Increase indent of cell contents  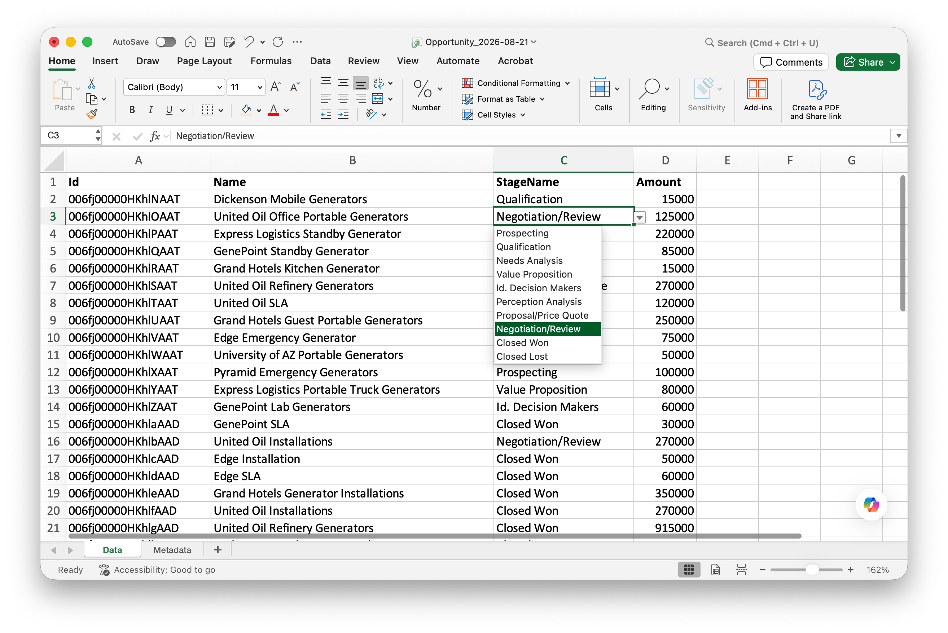[x=343, y=115]
